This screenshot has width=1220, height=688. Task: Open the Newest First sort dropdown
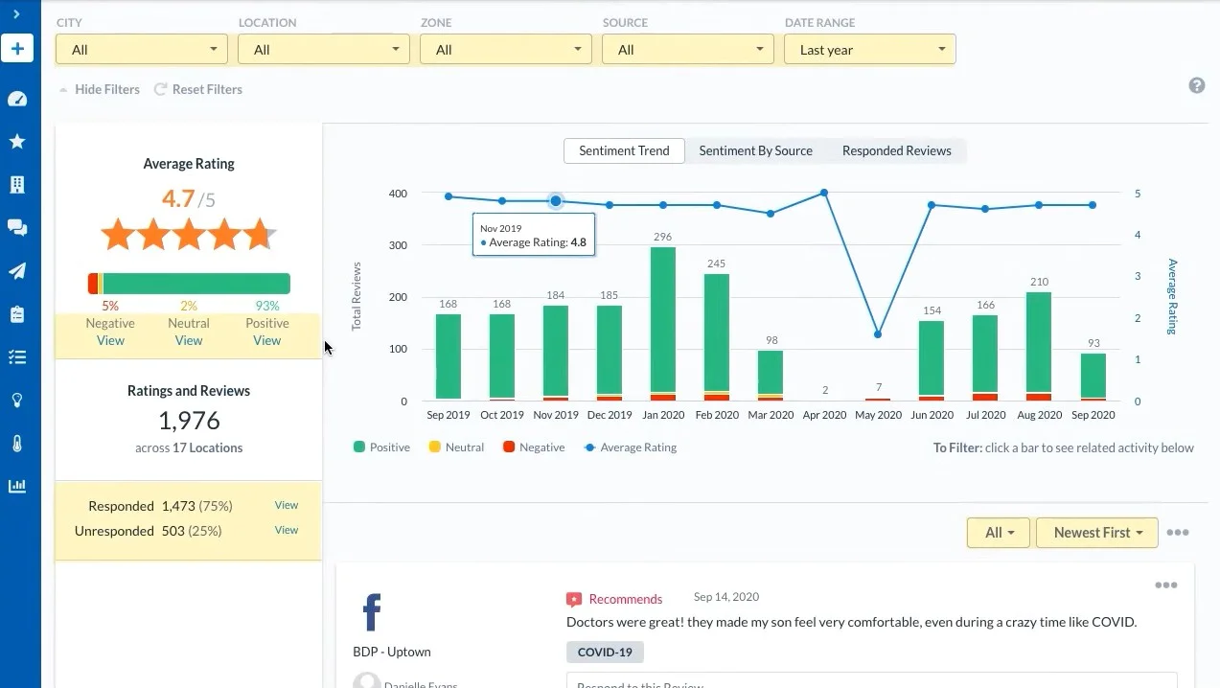(x=1097, y=533)
